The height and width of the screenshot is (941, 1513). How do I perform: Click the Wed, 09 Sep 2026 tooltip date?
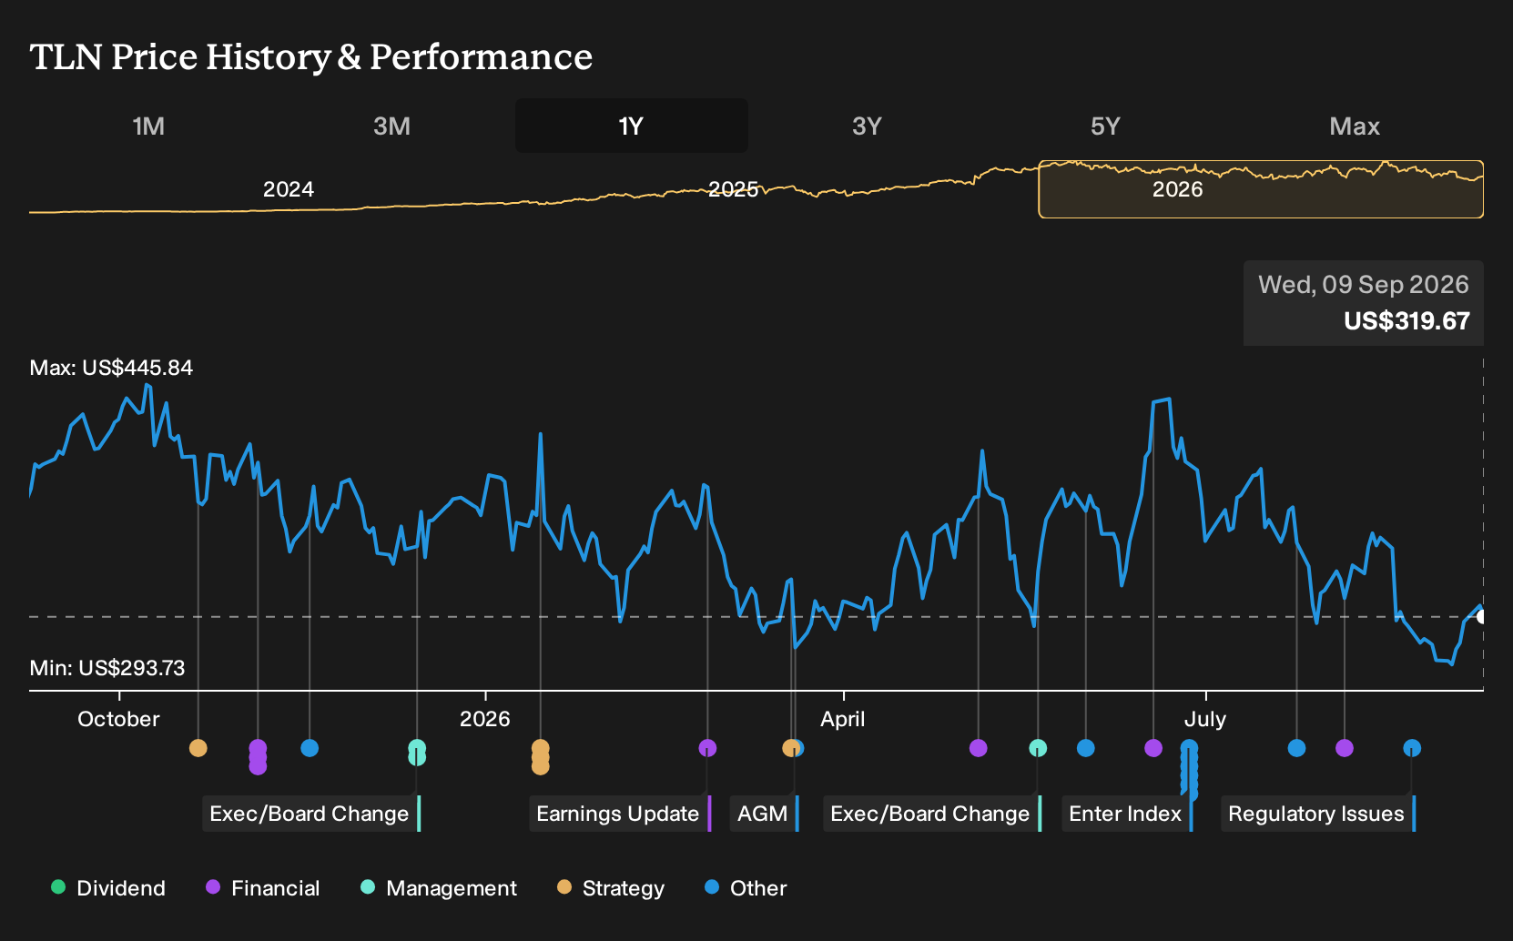tap(1363, 285)
